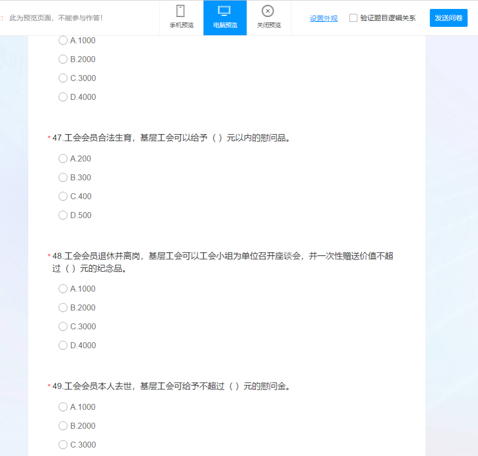Pick C.3000 for question 49
This screenshot has height=456, width=478.
point(63,445)
